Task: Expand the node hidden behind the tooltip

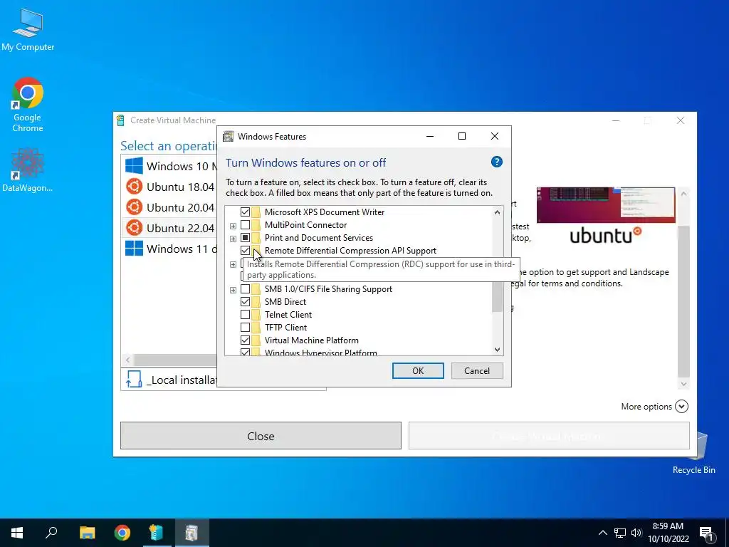Action: [233, 264]
